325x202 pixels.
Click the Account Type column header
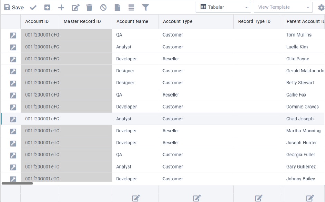tap(177, 21)
